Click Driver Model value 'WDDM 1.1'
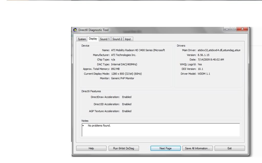Image resolution: width=262 pixels, height=163 pixels. (204, 74)
